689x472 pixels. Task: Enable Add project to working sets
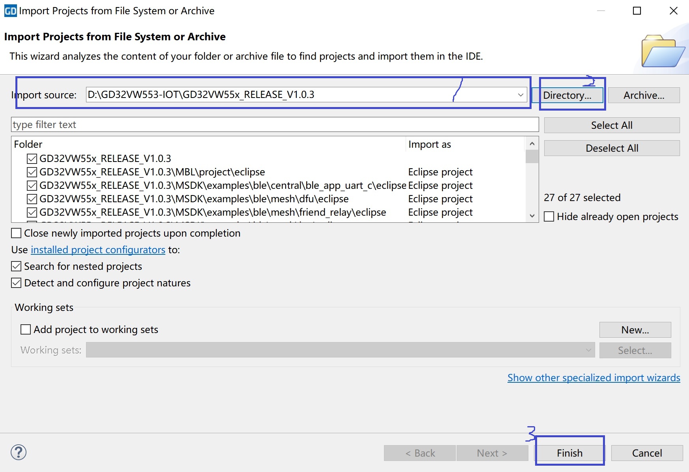click(26, 329)
